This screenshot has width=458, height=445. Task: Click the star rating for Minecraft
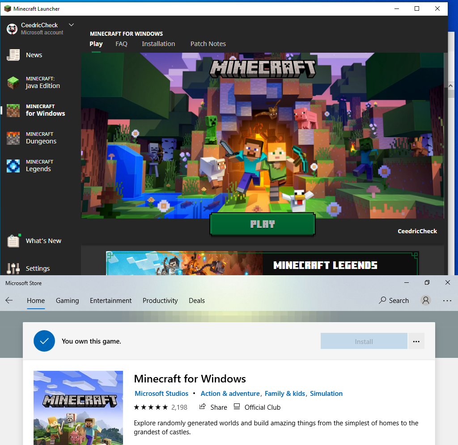[x=151, y=407]
